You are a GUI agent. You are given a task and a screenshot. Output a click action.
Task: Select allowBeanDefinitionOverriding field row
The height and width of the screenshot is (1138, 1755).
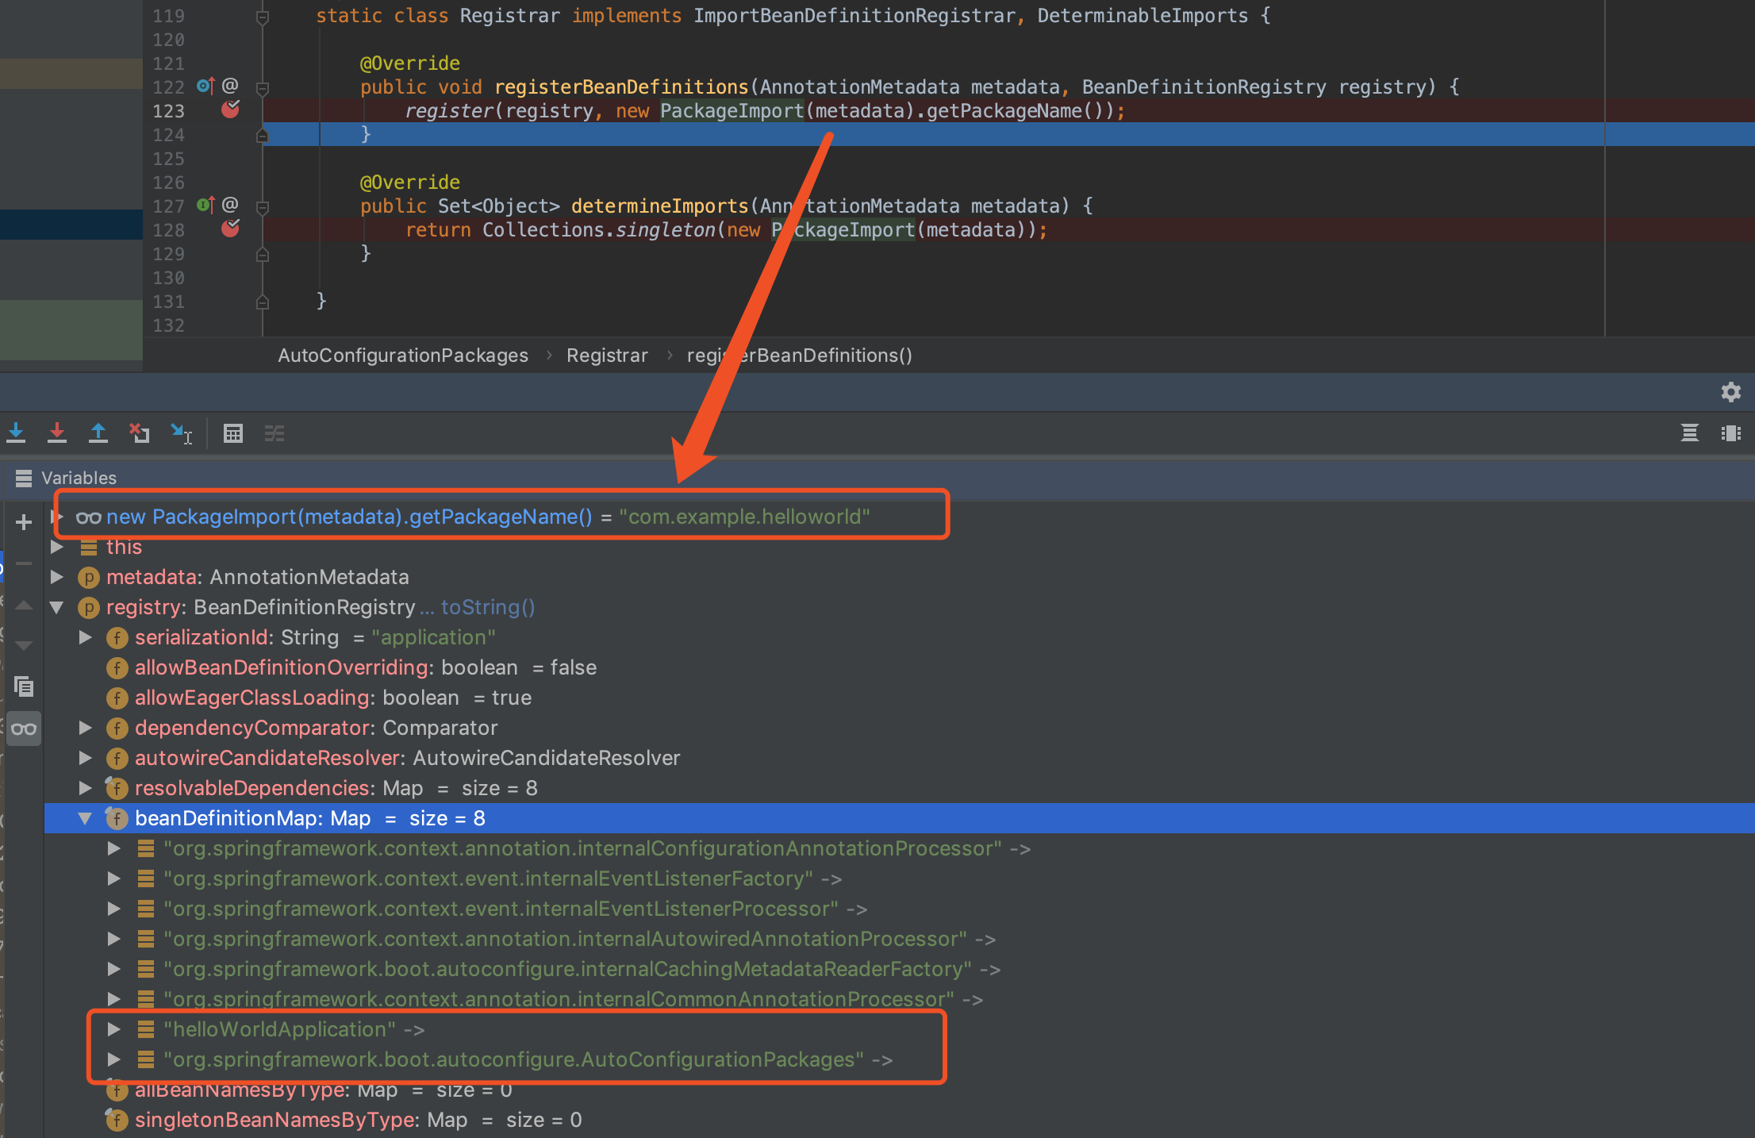(x=899, y=667)
